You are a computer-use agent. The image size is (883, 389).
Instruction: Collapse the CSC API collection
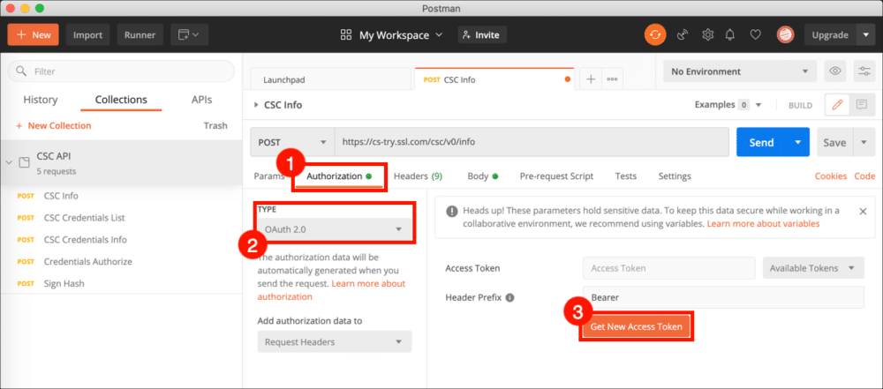pos(10,162)
